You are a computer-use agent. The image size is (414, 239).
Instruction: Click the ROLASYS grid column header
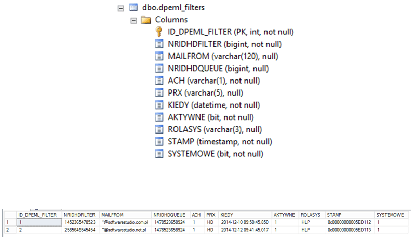[x=312, y=215]
